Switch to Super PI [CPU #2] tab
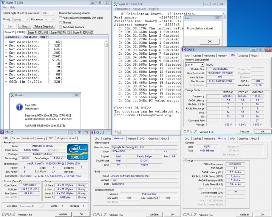The image size is (272, 217). click(60, 32)
